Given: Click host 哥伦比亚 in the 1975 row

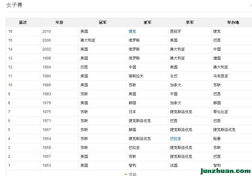Looking at the screenshot, I should [220, 112].
